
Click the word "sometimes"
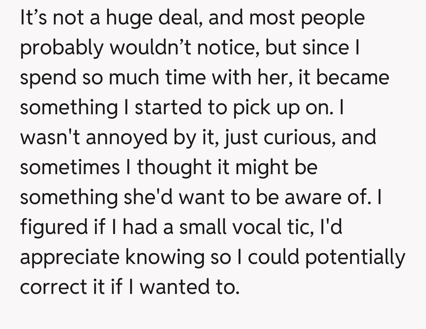[70, 167]
